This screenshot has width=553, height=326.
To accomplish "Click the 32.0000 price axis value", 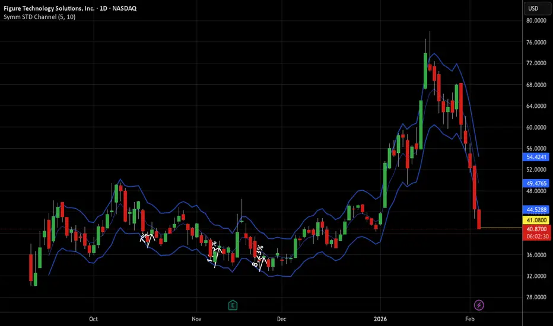I will pyautogui.click(x=536, y=276).
